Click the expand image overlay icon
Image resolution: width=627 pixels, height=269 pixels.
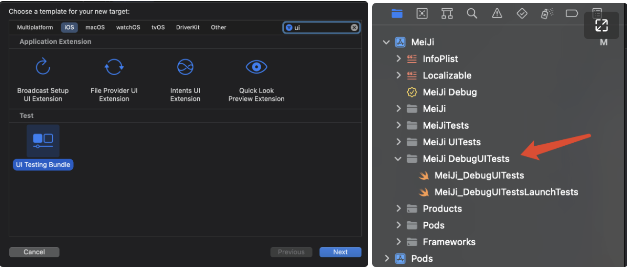pos(602,25)
